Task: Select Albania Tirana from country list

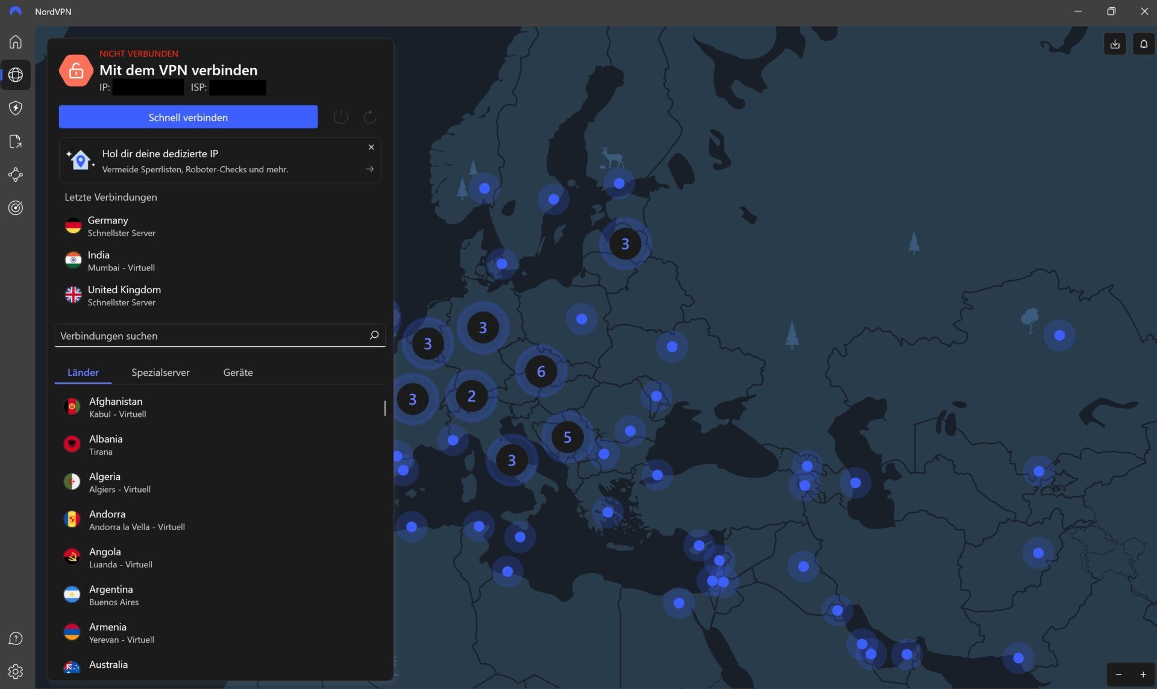Action: [220, 444]
